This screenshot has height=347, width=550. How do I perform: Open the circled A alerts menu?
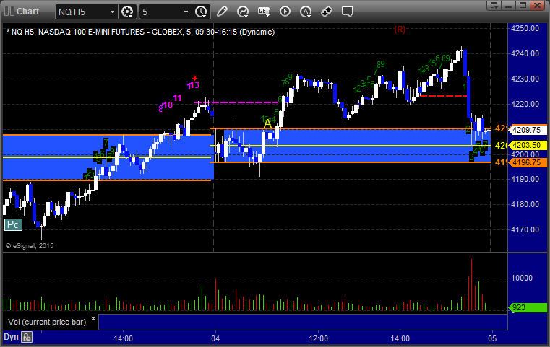(x=306, y=12)
